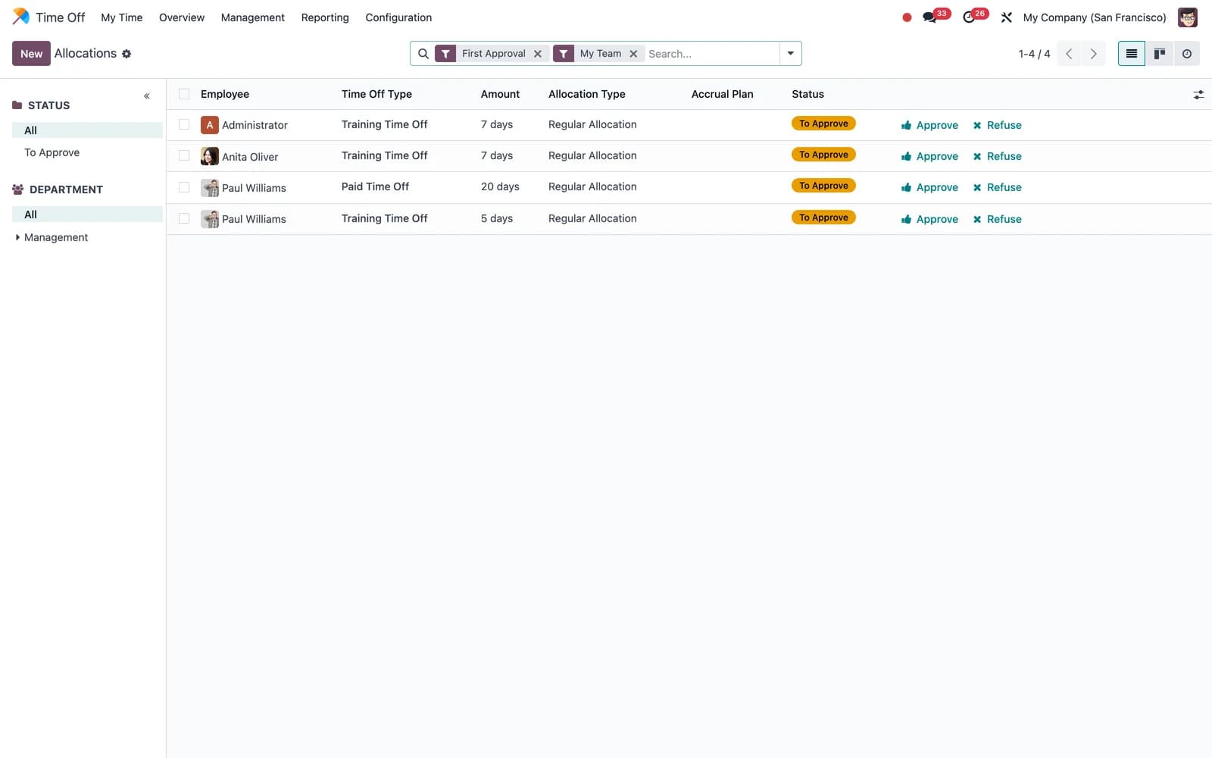
Task: Refuse Paul Williams 5 days allocation
Action: click(x=997, y=219)
